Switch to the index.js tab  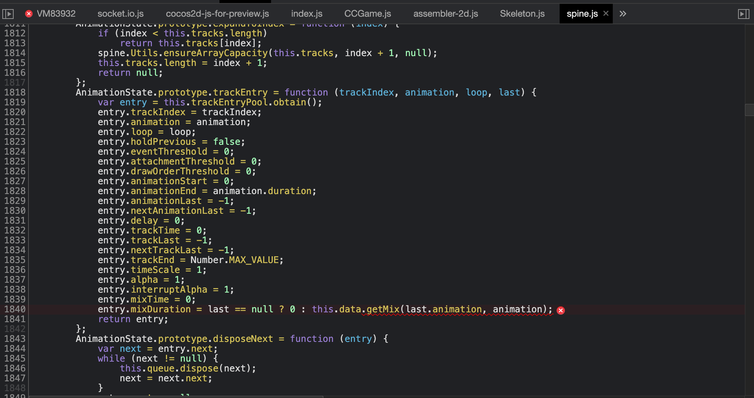point(306,14)
